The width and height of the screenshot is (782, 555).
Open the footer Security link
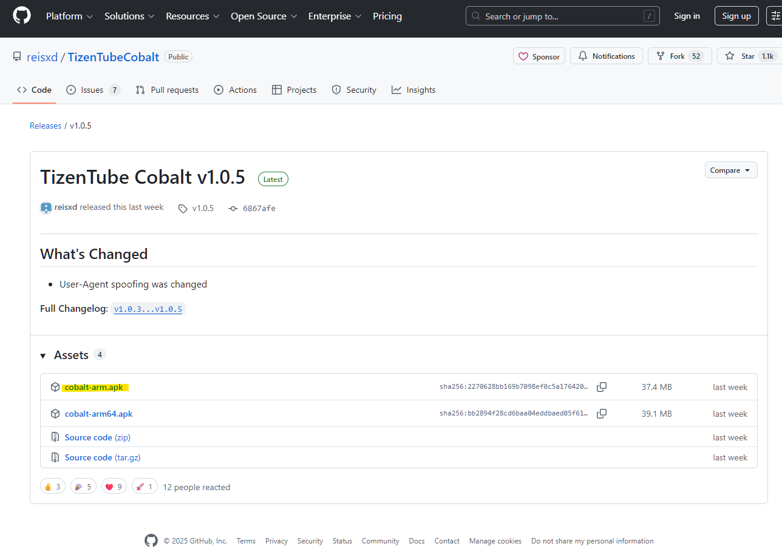[310, 541]
